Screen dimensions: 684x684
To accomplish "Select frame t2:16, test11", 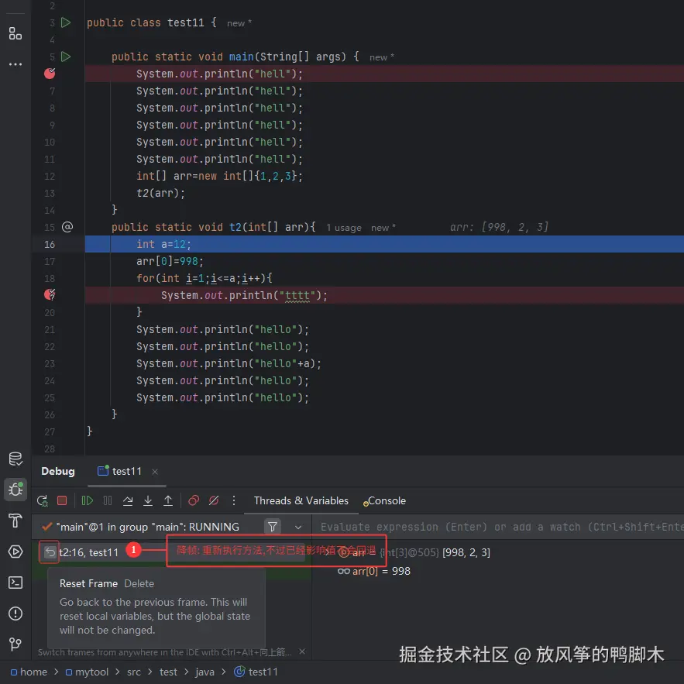I will (x=88, y=552).
